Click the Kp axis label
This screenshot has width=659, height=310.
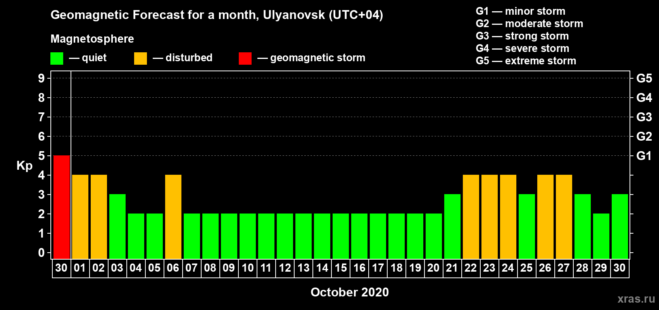(x=24, y=166)
